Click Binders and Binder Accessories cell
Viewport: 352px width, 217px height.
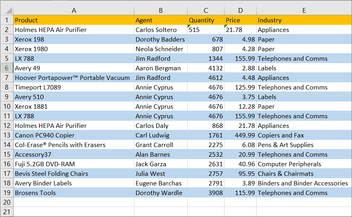pos(304,183)
